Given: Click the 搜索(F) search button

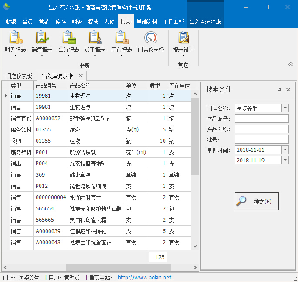Looking at the screenshot, I should coord(257,202).
